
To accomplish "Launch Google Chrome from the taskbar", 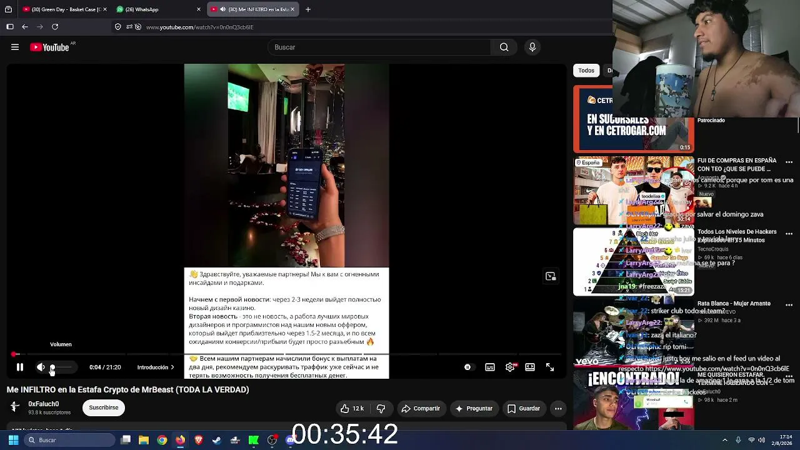I will 162,440.
